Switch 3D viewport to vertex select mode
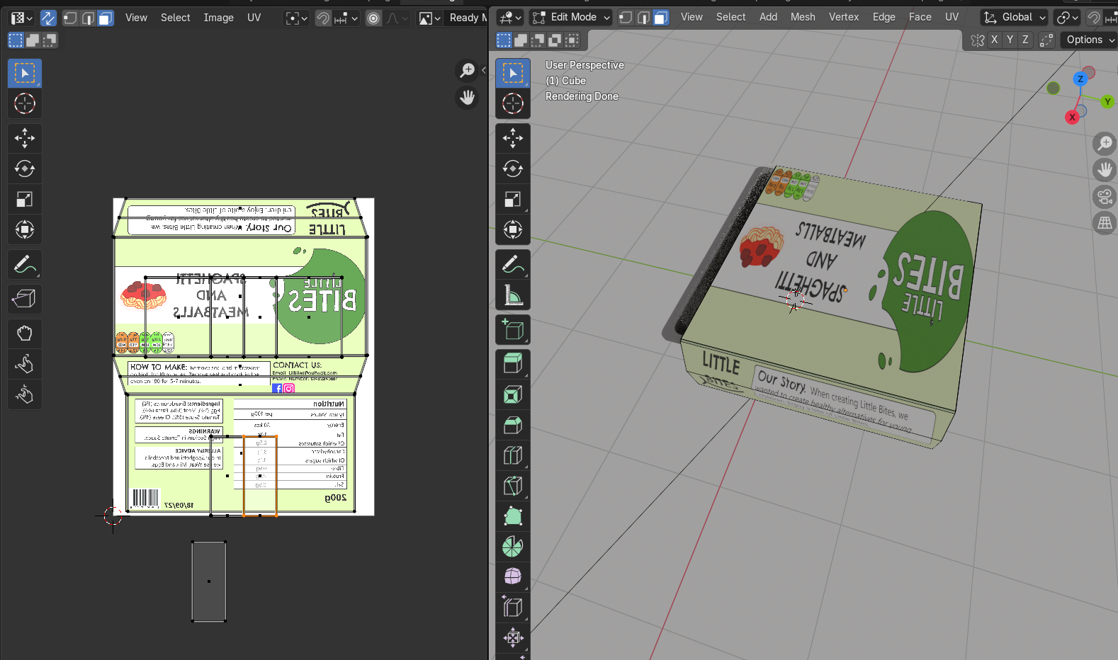1118x660 pixels. 626,17
